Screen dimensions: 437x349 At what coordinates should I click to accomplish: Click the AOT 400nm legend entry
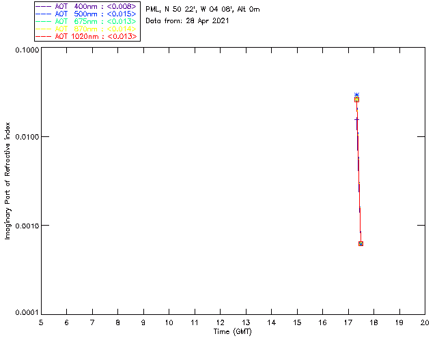(x=87, y=6)
